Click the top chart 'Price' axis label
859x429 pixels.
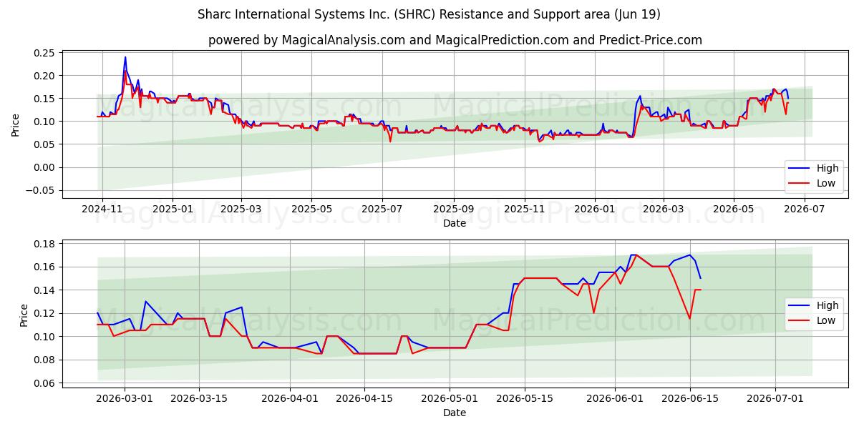(x=16, y=124)
